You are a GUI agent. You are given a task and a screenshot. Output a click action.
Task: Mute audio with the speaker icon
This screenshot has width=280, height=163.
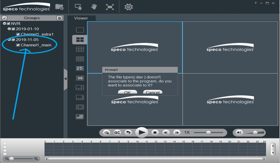[239, 133]
